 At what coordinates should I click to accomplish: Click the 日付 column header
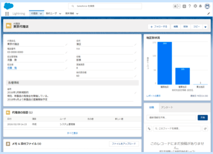coord(9,119)
